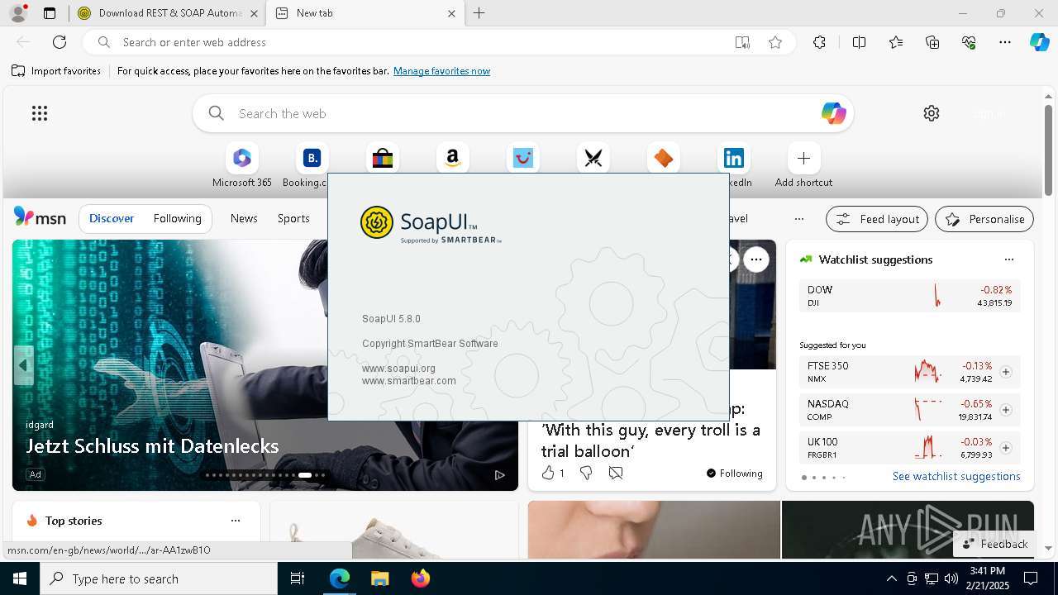1058x595 pixels.
Task: Switch to the Following feed tab
Action: point(177,218)
